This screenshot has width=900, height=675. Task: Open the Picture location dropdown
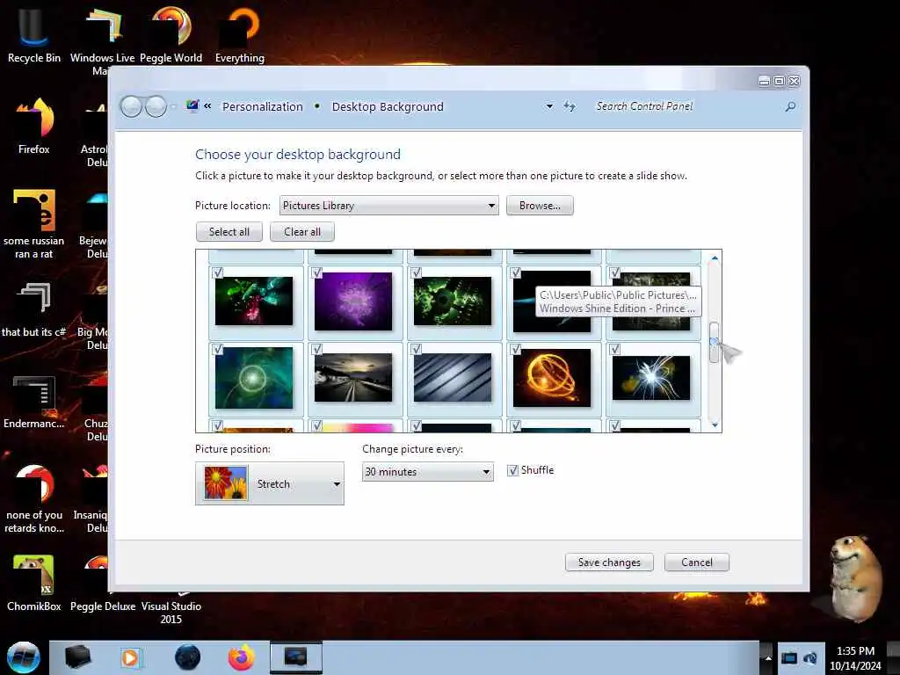click(x=389, y=206)
